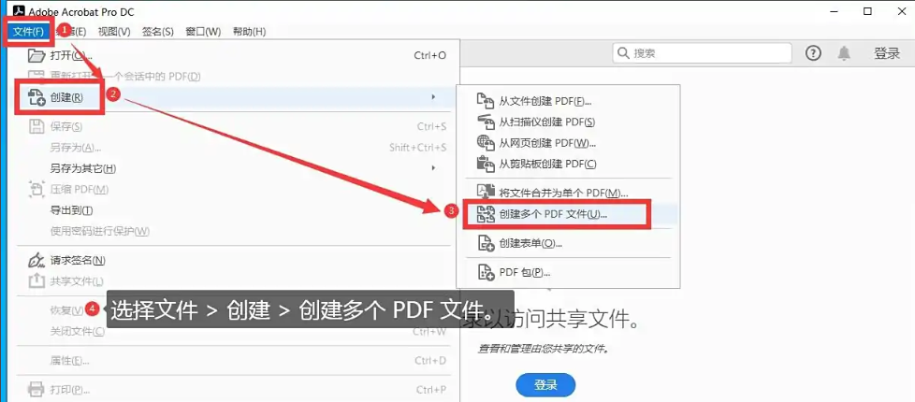
Task: Maximize the Acrobat window
Action: (867, 11)
